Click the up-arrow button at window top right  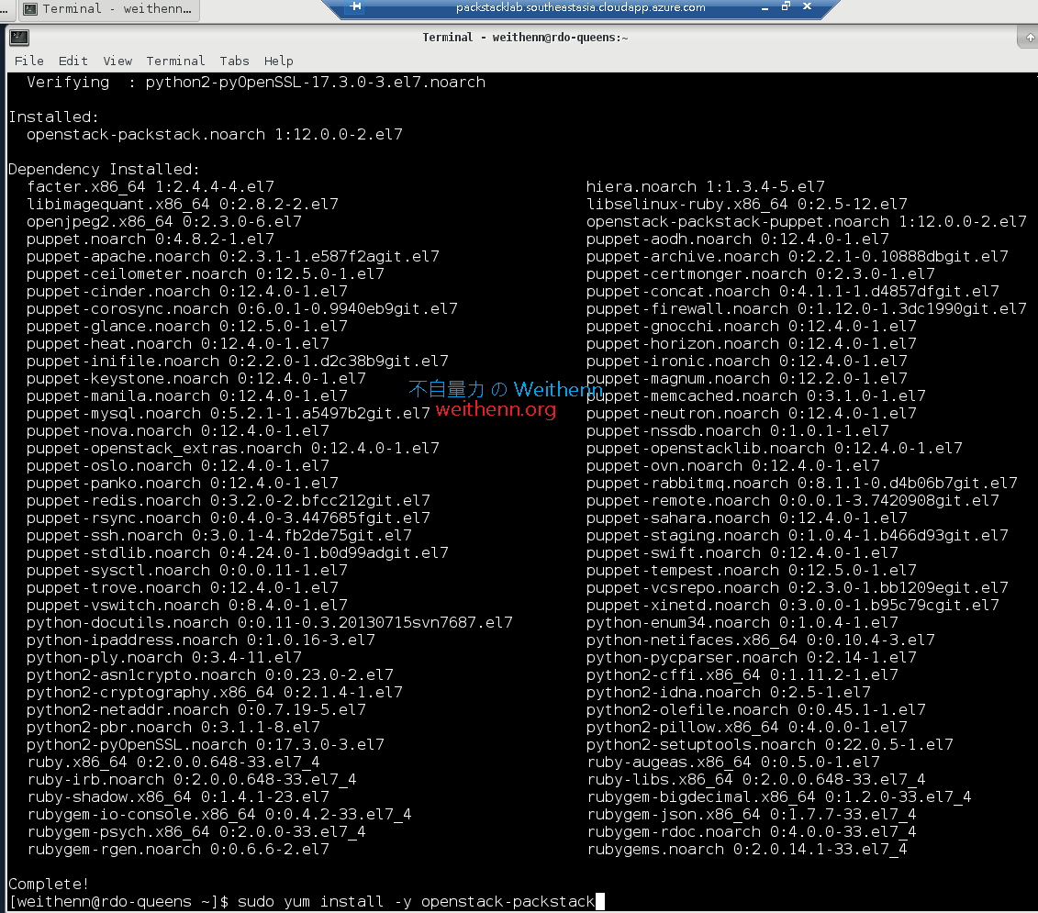1030,38
